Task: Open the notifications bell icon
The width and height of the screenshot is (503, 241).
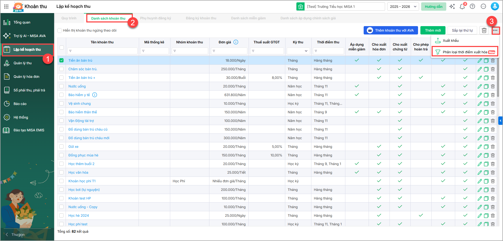Action: pos(462,7)
